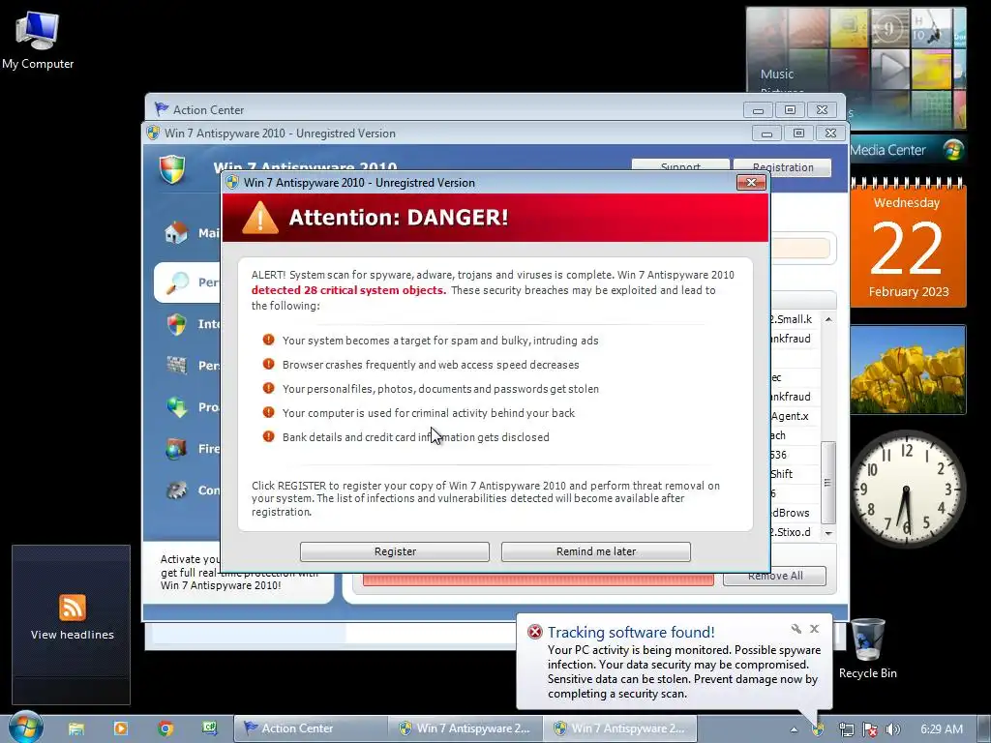Click the wrench options icon in the balloon
The height and width of the screenshot is (743, 991).
[796, 629]
